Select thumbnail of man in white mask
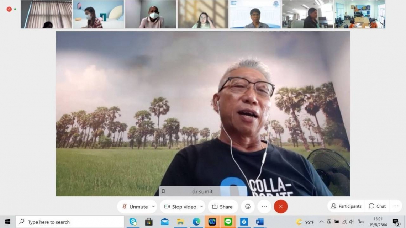Viewport: 406px width, 228px height. click(x=151, y=14)
